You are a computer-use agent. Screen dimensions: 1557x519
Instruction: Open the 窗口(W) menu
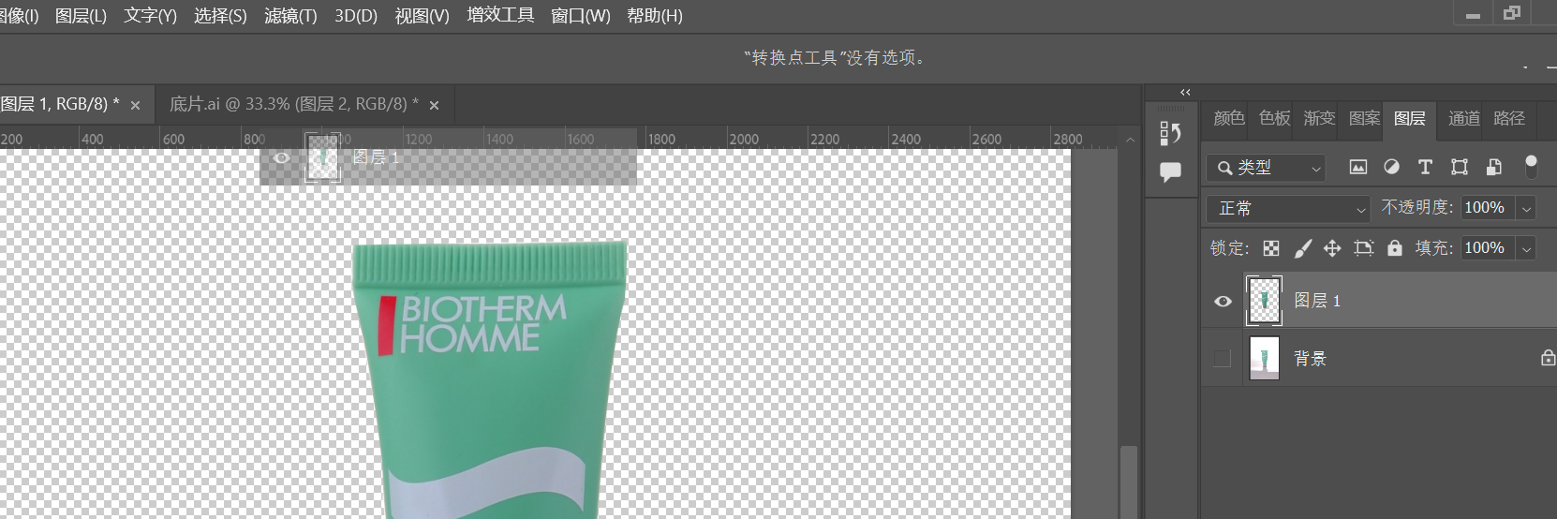point(580,16)
